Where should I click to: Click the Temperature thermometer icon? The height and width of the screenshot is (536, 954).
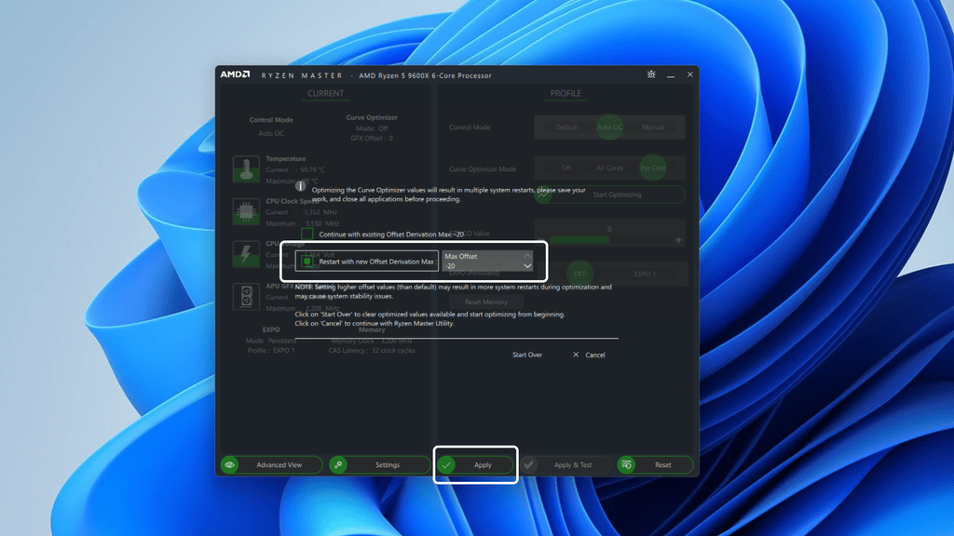click(245, 170)
